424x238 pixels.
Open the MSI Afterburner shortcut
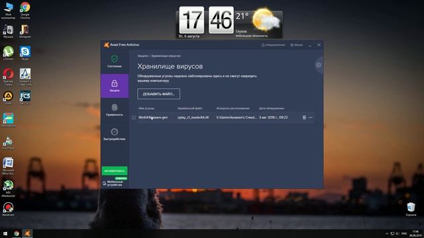[8, 188]
